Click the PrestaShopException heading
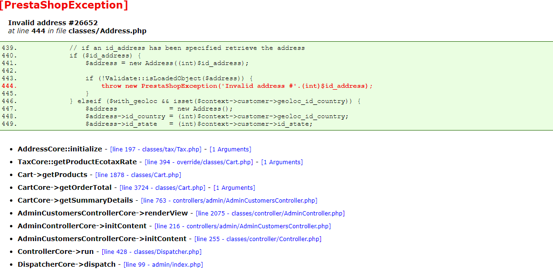The image size is (553, 280). pyautogui.click(x=64, y=5)
